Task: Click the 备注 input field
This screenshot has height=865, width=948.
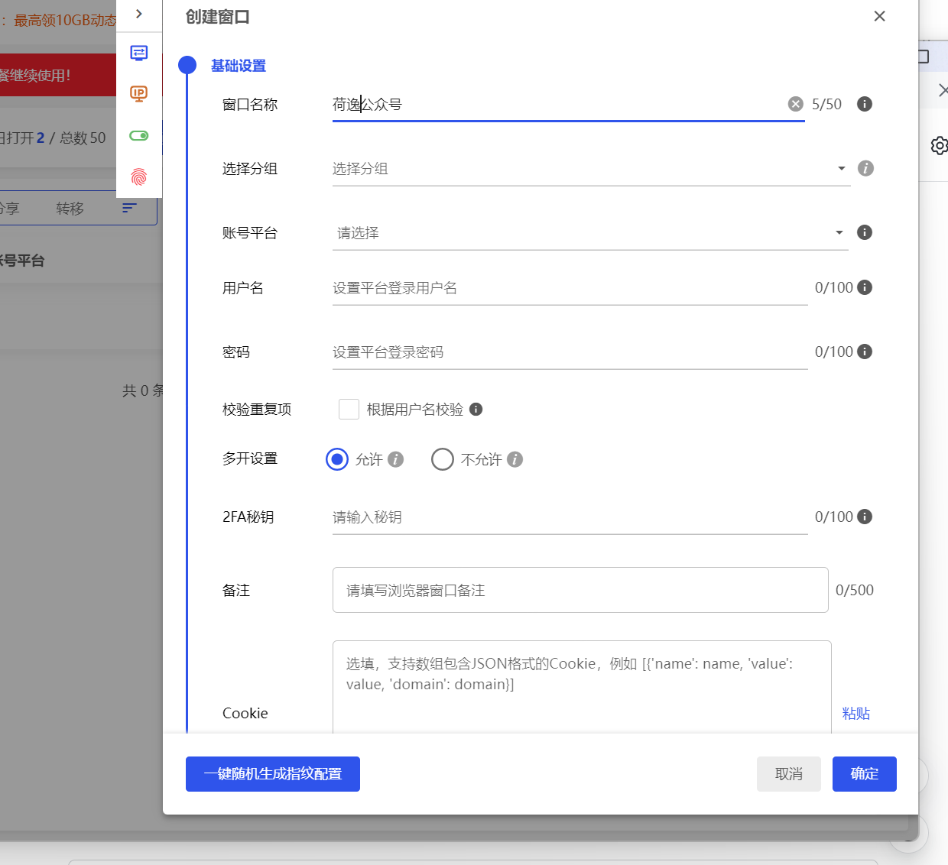Action: [580, 590]
